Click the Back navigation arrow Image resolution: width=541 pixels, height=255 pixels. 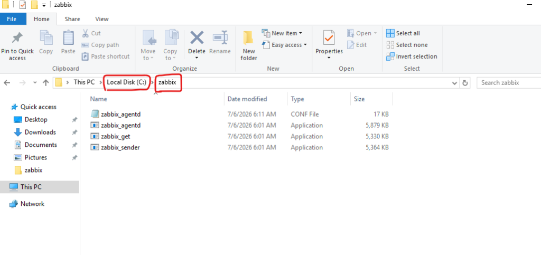point(7,83)
